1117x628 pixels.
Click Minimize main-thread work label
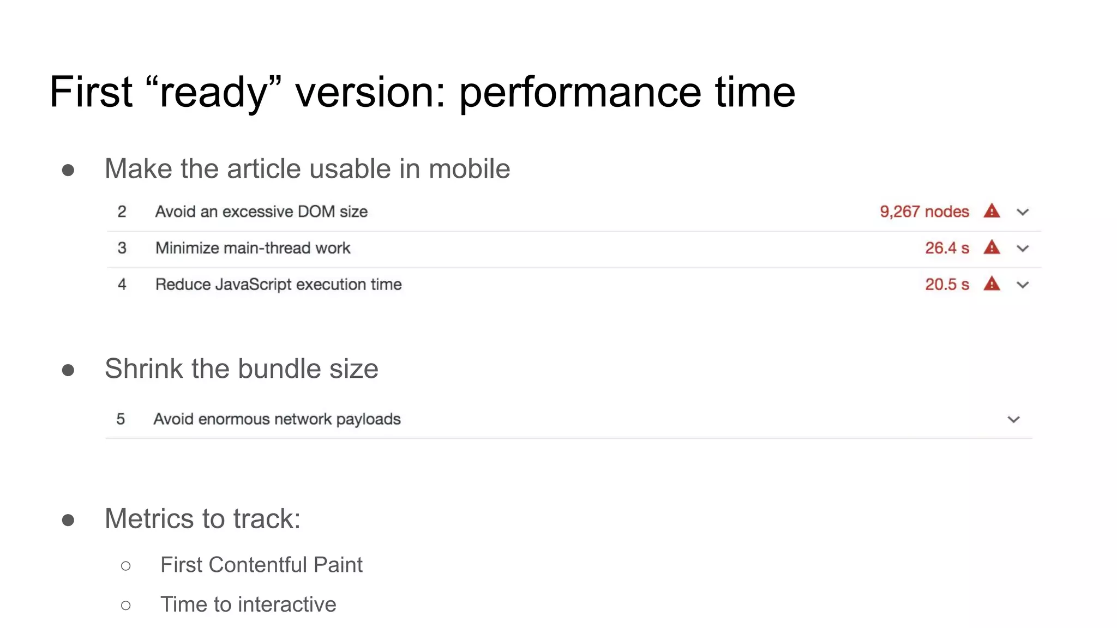(x=253, y=248)
